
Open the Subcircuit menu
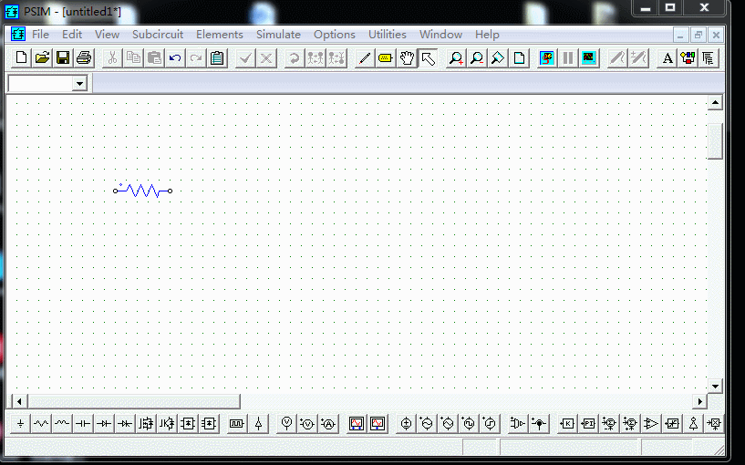(158, 35)
